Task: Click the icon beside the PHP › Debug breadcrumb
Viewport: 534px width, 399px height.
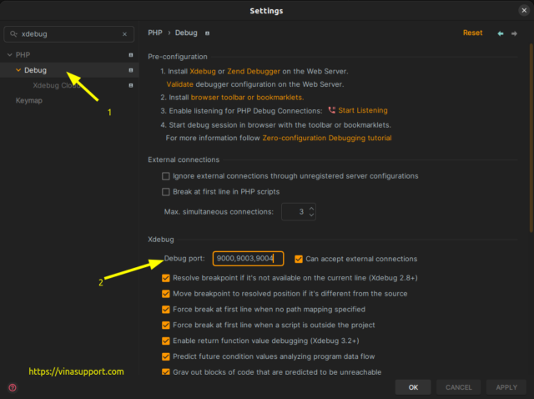Action: click(x=208, y=33)
